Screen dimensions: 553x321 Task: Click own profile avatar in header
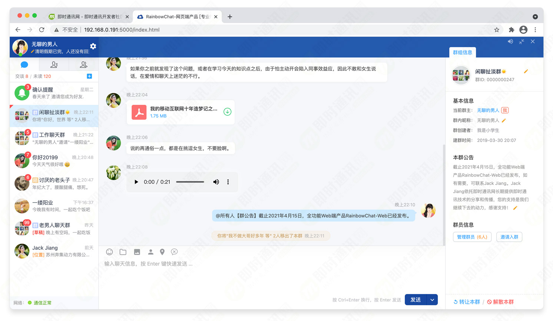pos(20,47)
